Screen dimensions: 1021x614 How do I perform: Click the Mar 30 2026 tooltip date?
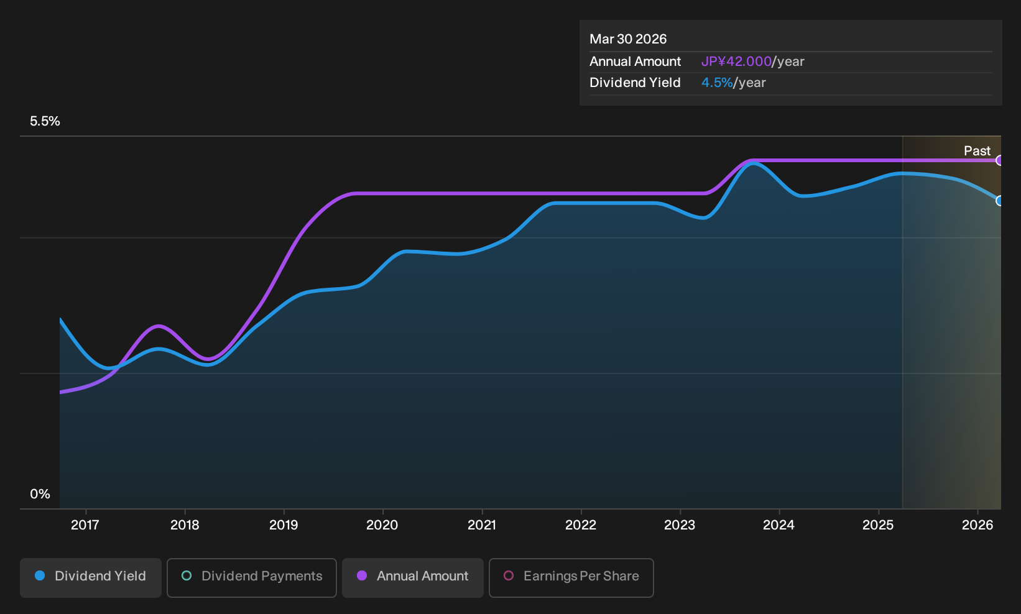[628, 39]
